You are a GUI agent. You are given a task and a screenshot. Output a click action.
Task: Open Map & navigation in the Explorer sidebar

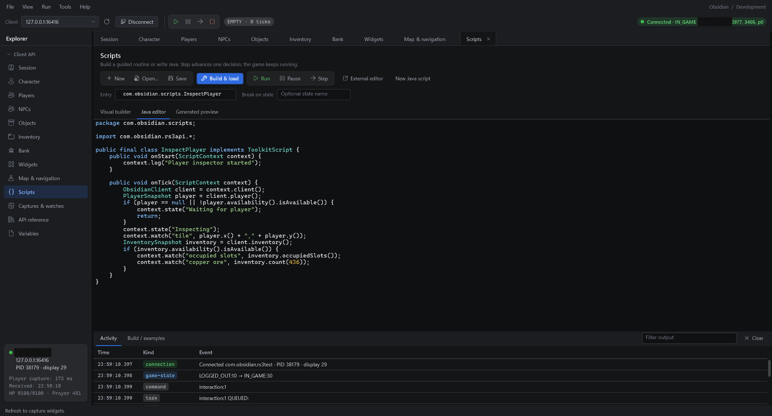coord(46,178)
